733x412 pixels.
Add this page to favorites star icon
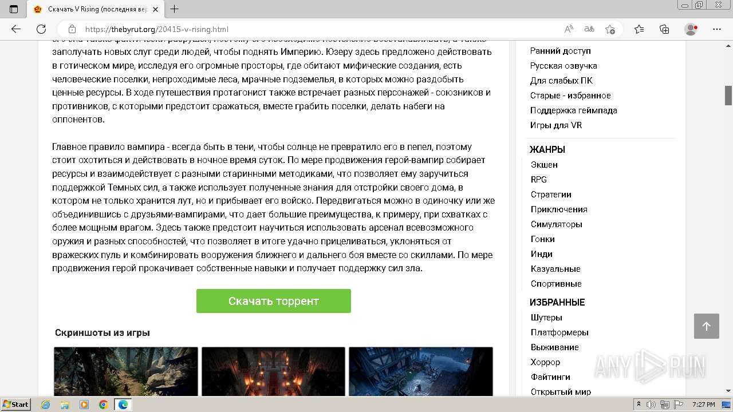(x=610, y=29)
